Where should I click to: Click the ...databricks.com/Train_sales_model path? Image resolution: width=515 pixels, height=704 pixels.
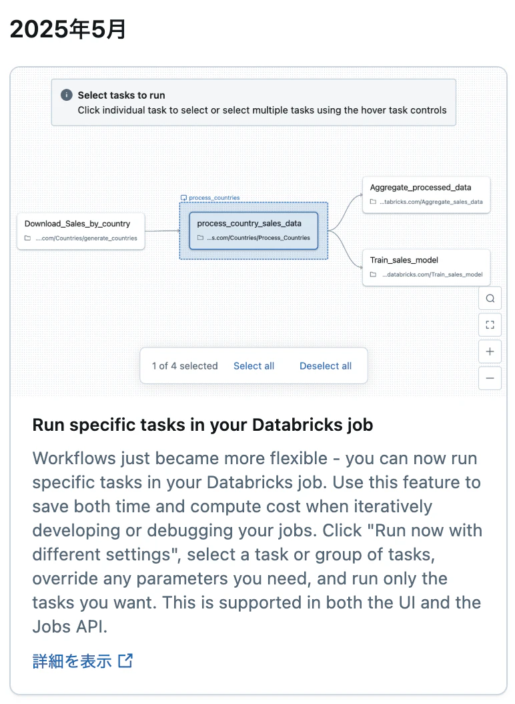[432, 275]
